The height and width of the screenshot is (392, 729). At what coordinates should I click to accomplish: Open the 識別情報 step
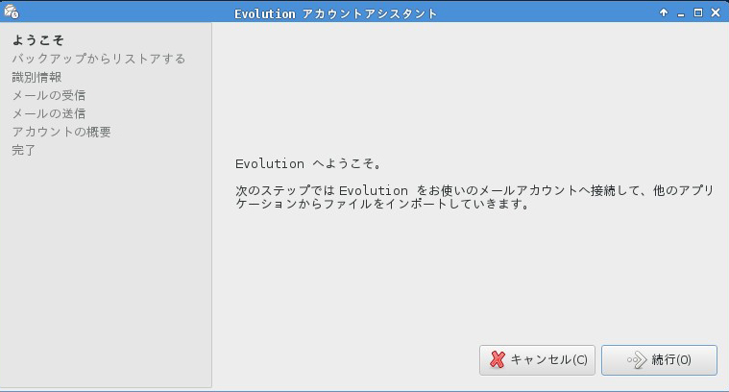(x=36, y=77)
